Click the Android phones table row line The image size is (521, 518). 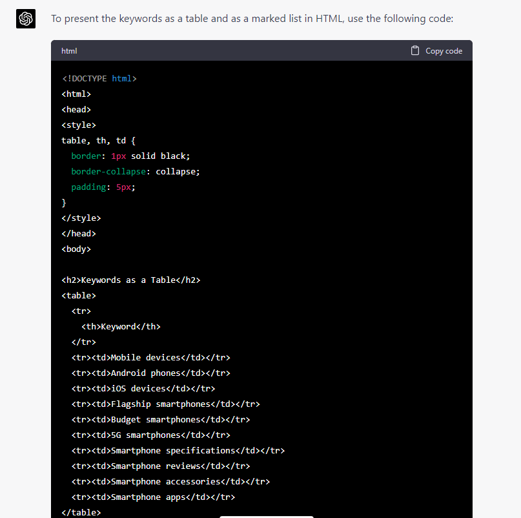(151, 373)
